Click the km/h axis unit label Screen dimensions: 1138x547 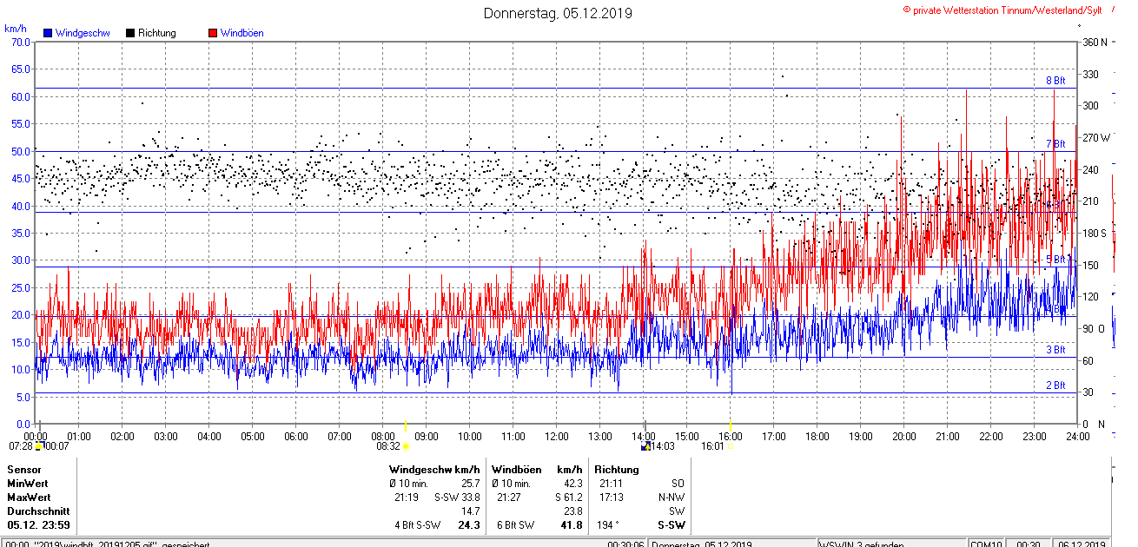[x=15, y=29]
